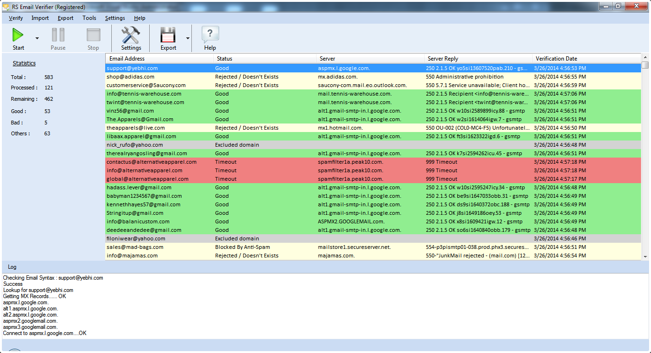Open the Import menu
This screenshot has width=651, height=353.
pos(40,18)
